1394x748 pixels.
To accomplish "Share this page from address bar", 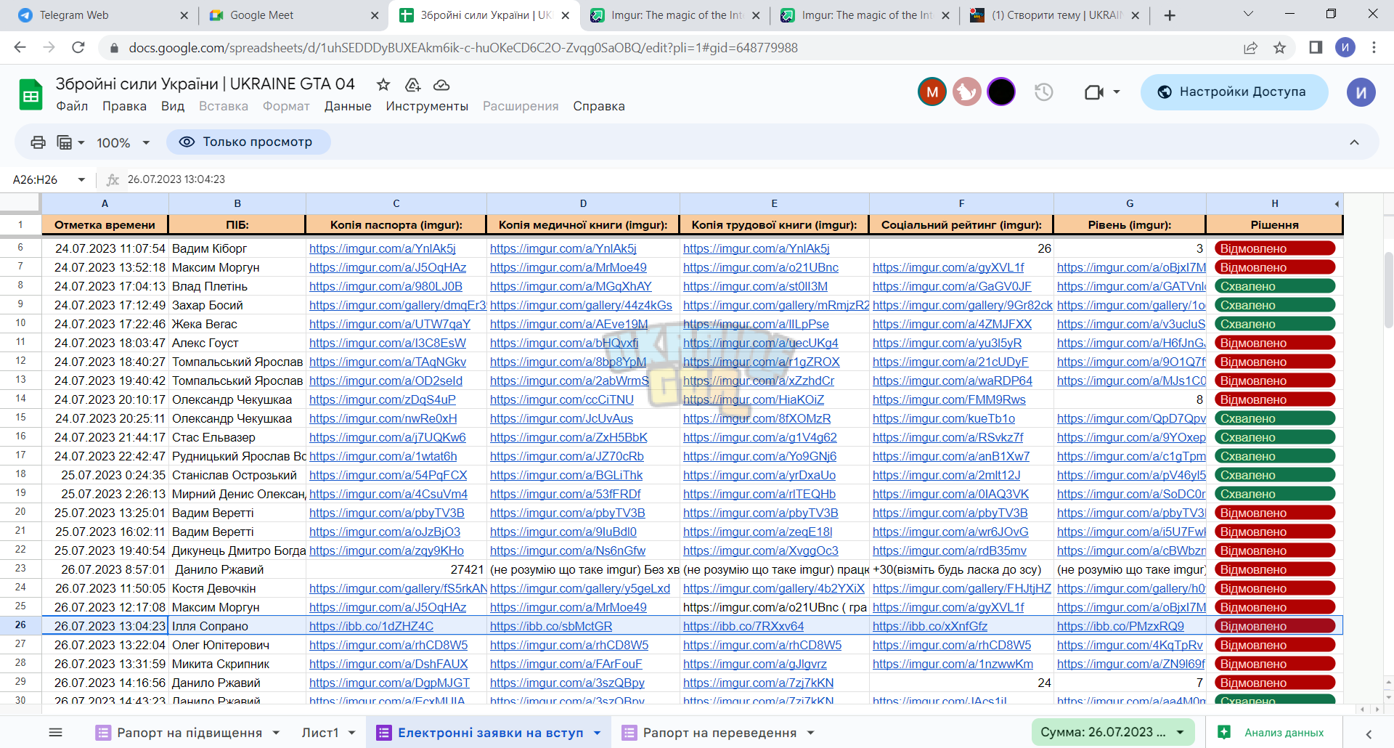I will pos(1250,47).
